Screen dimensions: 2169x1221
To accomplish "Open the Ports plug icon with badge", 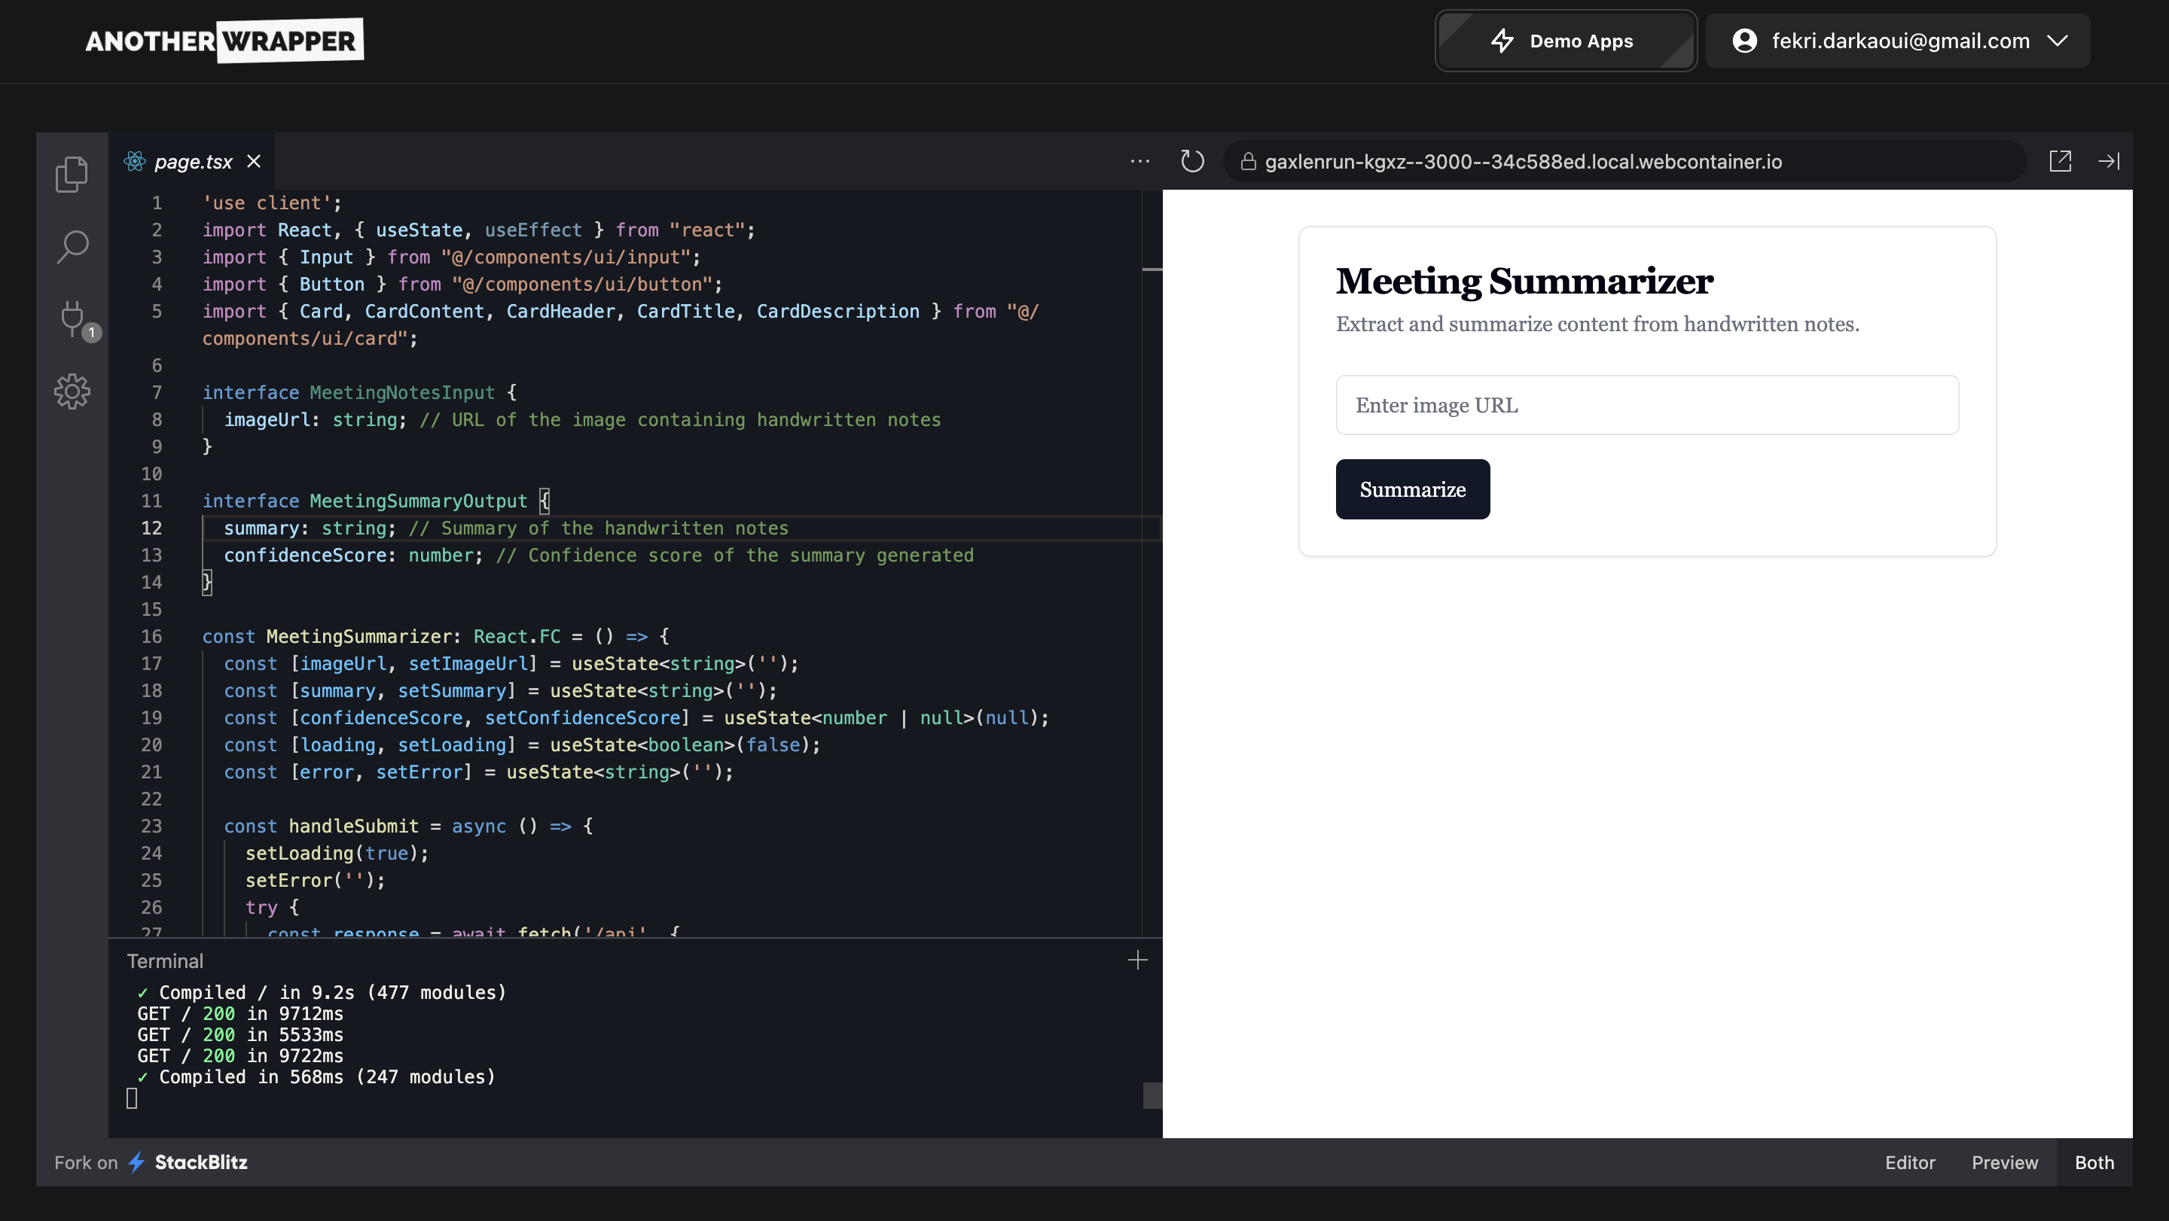I will tap(74, 319).
